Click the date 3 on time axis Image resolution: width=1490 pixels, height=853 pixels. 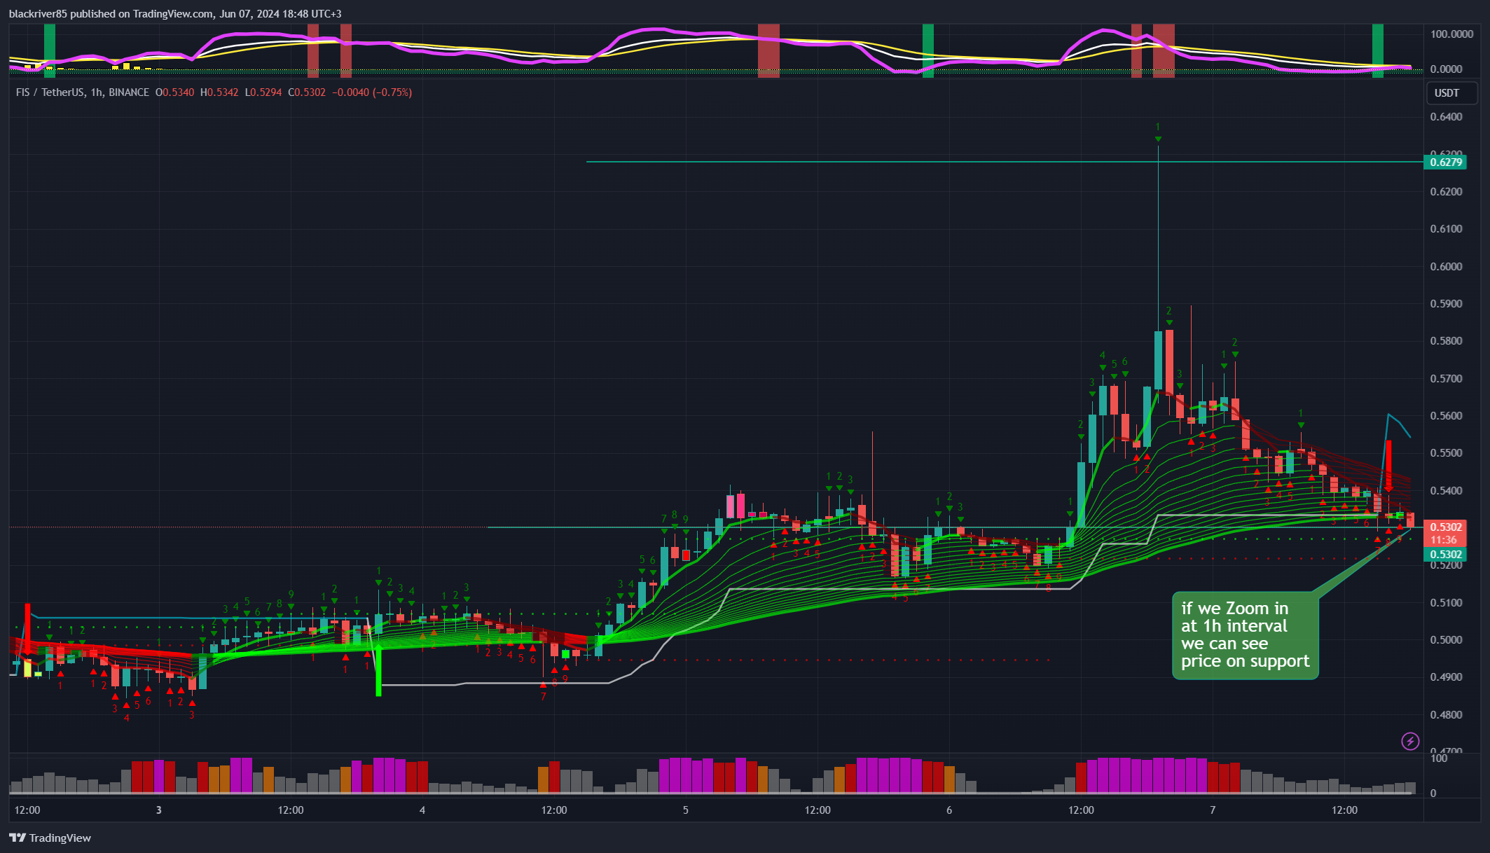pos(159,810)
